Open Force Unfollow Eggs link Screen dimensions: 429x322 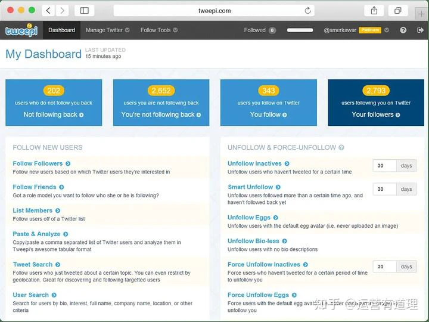coord(258,295)
